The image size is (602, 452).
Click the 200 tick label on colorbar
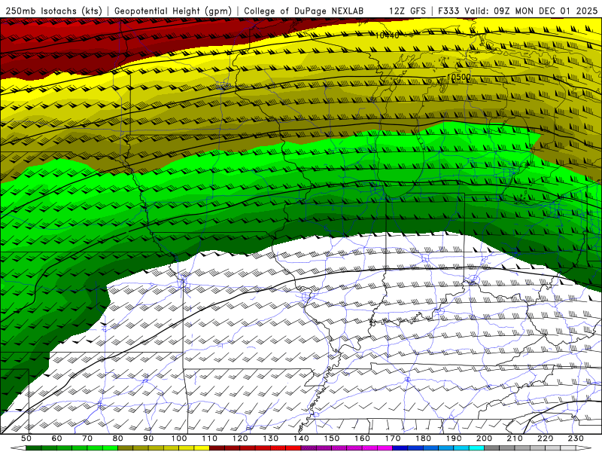[484, 438]
